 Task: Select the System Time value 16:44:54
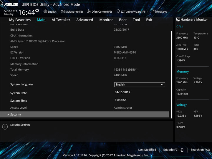point(121,100)
